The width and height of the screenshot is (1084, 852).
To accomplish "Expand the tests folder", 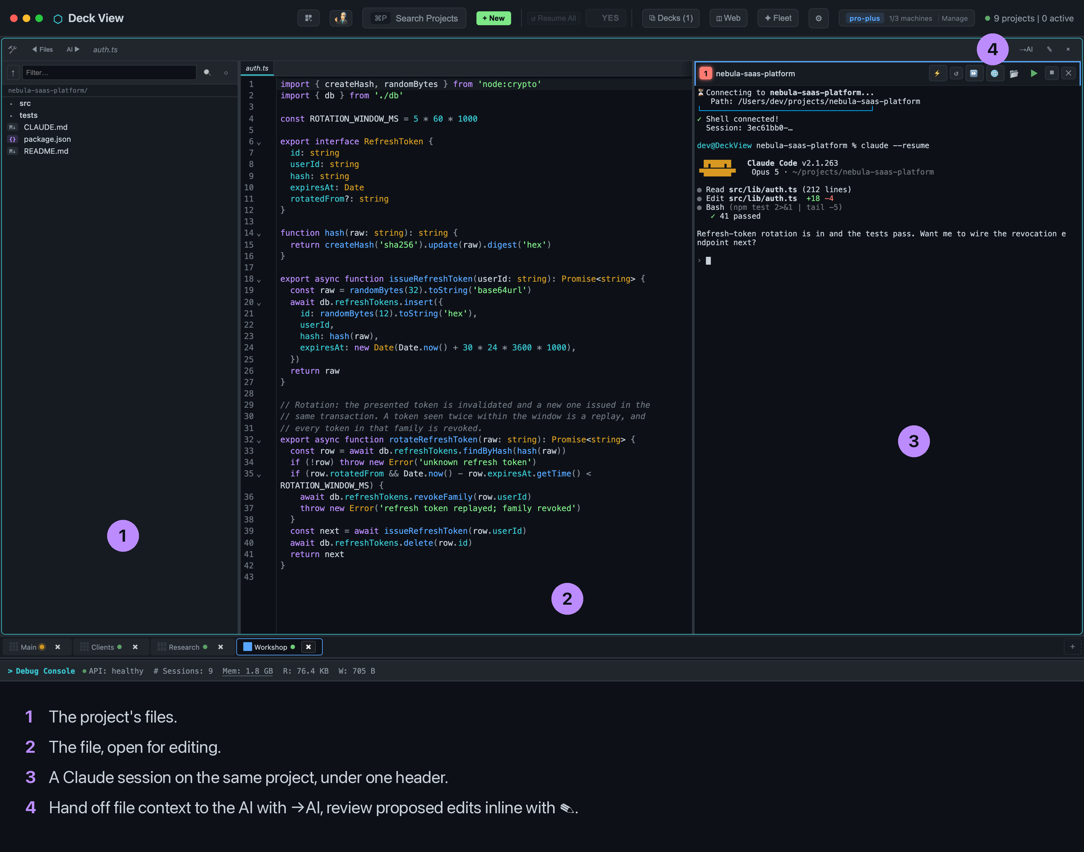I will [x=11, y=116].
